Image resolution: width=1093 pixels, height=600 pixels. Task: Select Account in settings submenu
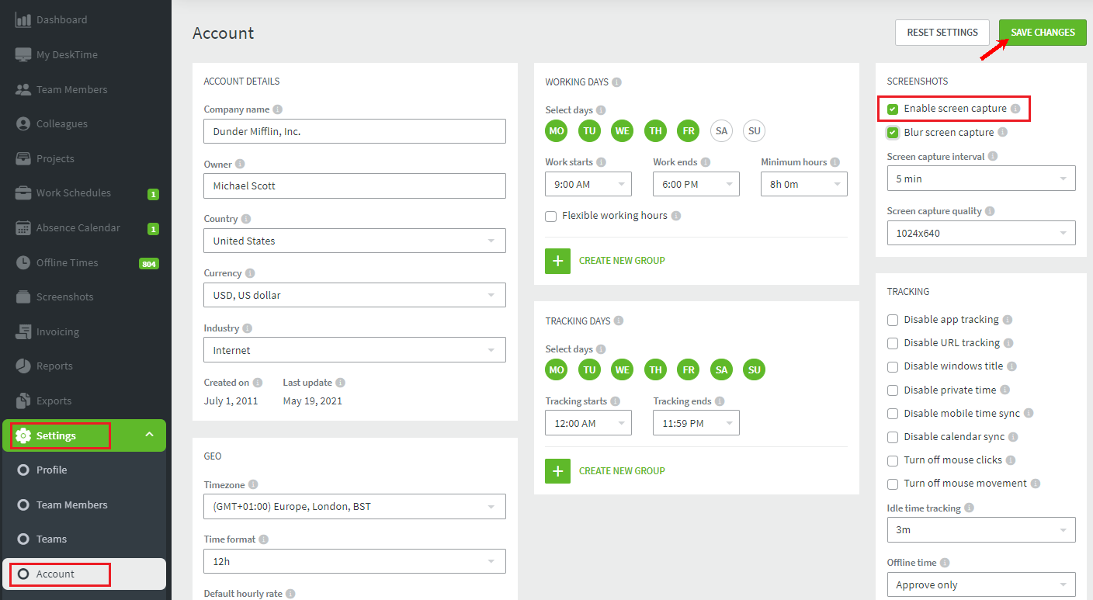click(x=85, y=574)
